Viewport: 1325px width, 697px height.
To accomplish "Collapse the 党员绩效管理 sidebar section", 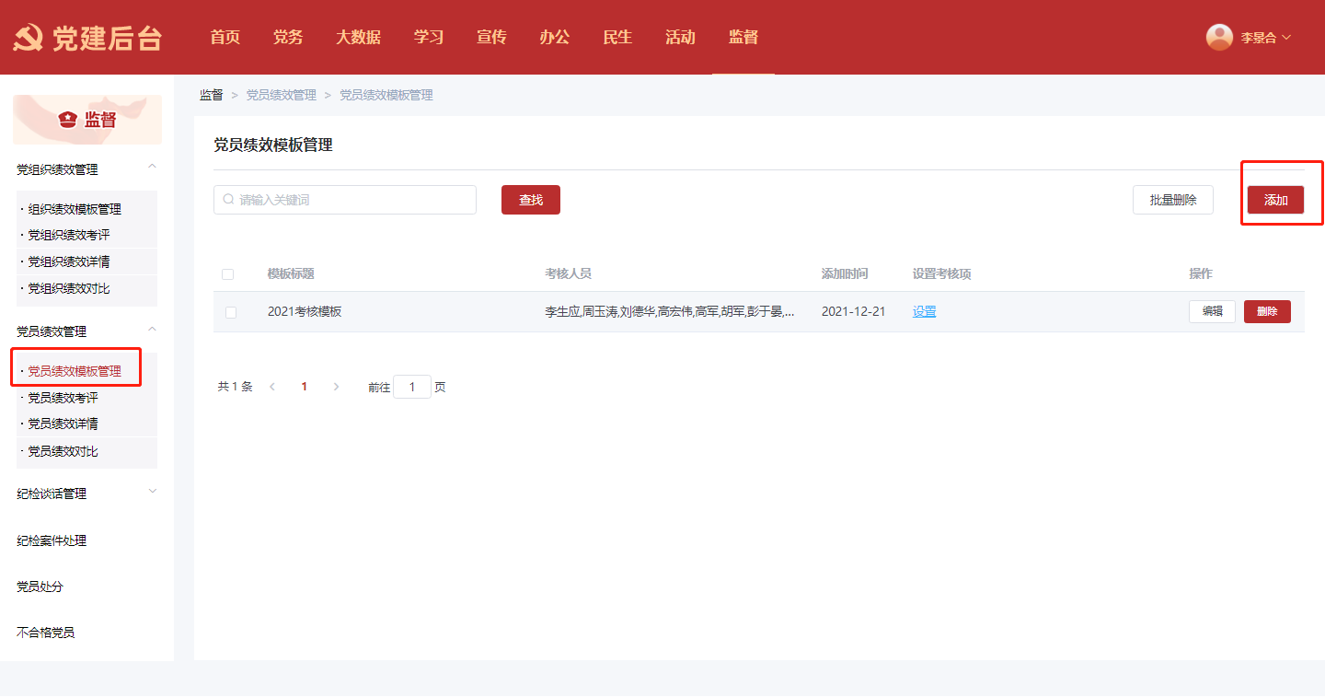I will (x=153, y=330).
